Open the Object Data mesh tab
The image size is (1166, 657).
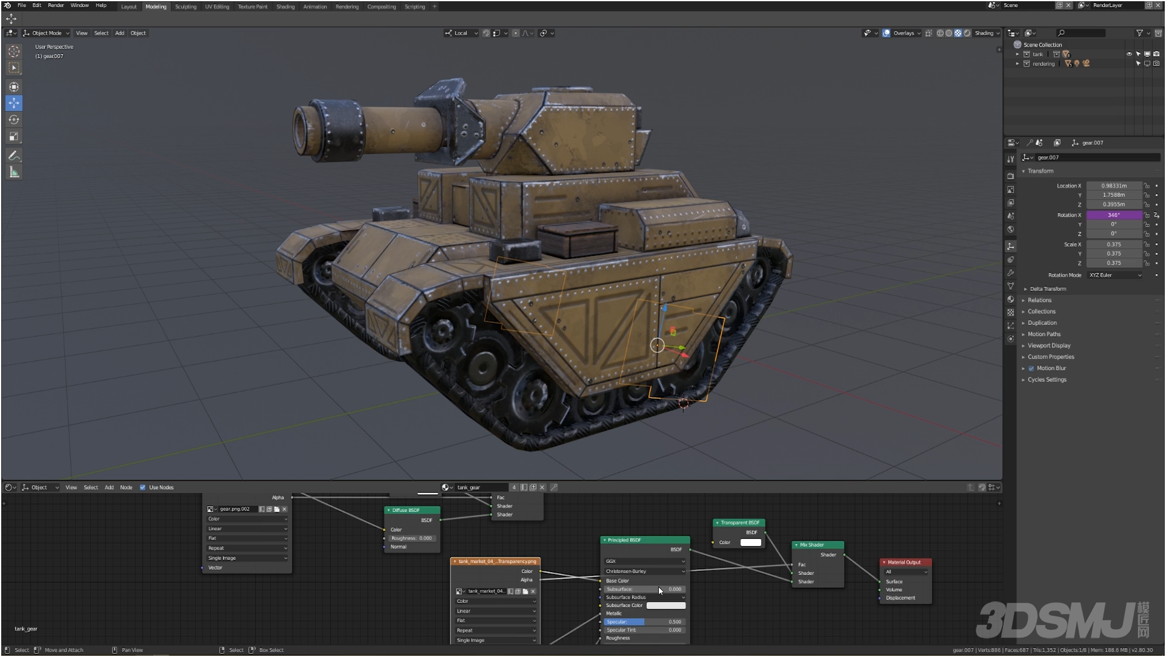pos(1010,286)
